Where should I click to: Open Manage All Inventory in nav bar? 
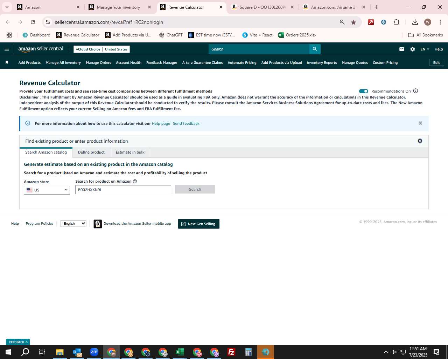tap(63, 62)
